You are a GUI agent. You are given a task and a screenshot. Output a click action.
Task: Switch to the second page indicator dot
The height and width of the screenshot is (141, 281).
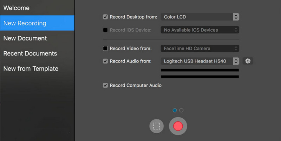(181, 110)
